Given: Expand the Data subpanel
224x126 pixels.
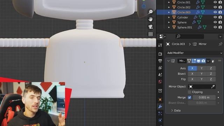Looking at the screenshot, I should (x=176, y=111).
